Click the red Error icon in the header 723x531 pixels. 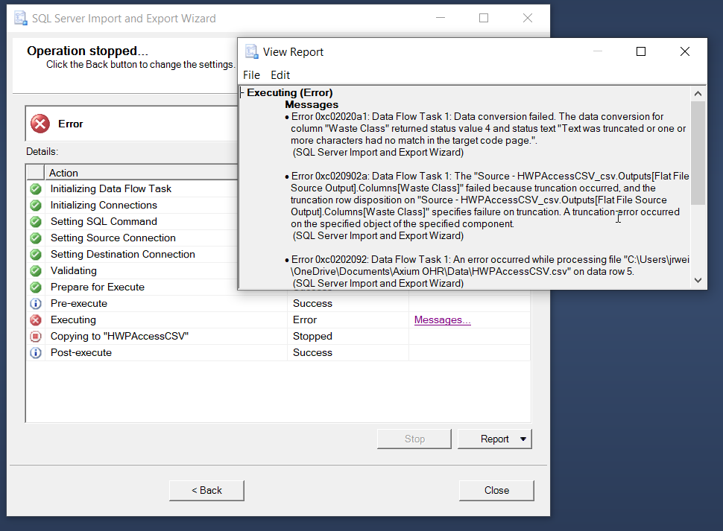(40, 124)
